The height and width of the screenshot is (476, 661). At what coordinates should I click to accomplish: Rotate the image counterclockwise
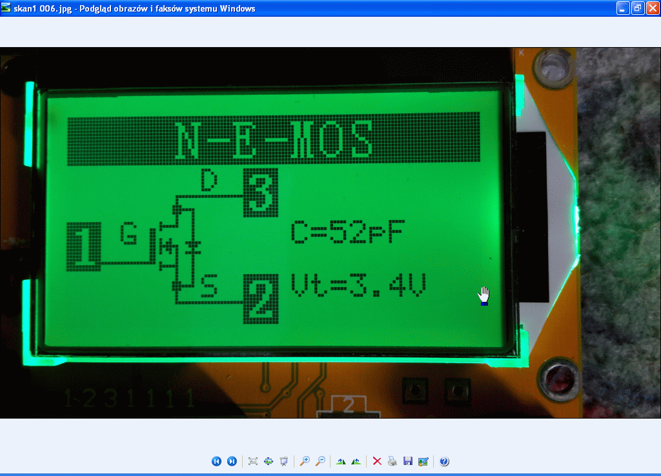click(356, 461)
